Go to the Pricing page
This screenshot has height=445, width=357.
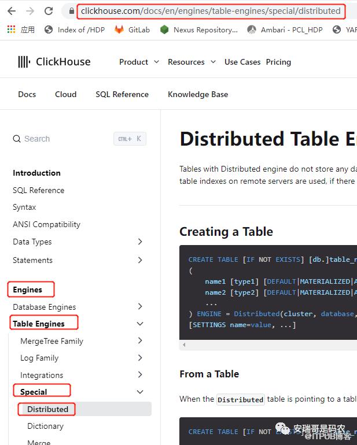[x=278, y=62]
